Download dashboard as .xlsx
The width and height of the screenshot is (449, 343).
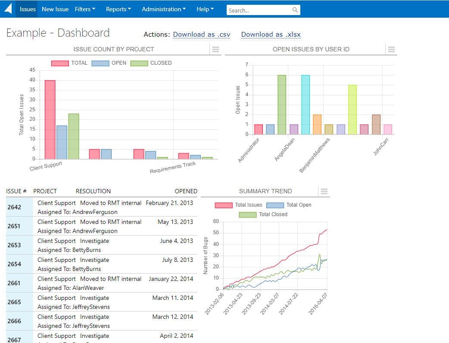pyautogui.click(x=271, y=35)
